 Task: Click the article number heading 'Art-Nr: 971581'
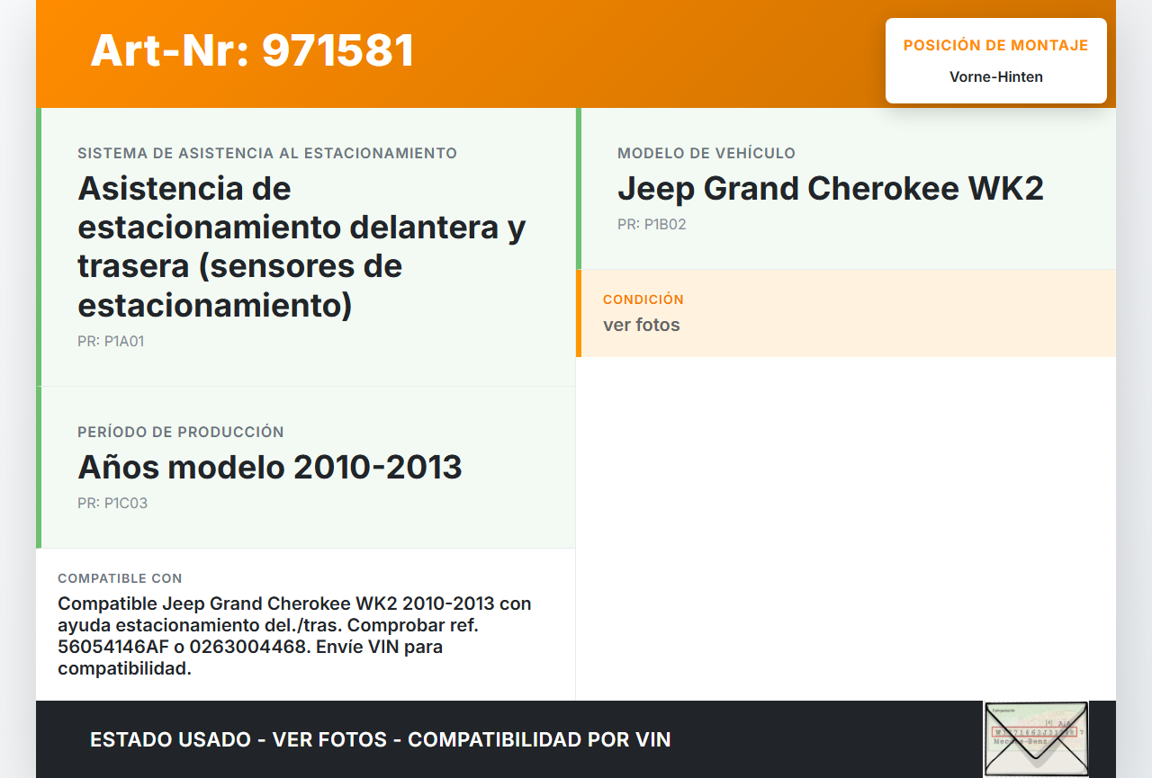click(252, 50)
